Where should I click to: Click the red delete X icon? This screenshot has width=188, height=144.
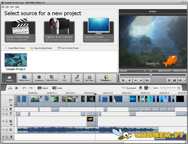pyautogui.click(x=17, y=88)
